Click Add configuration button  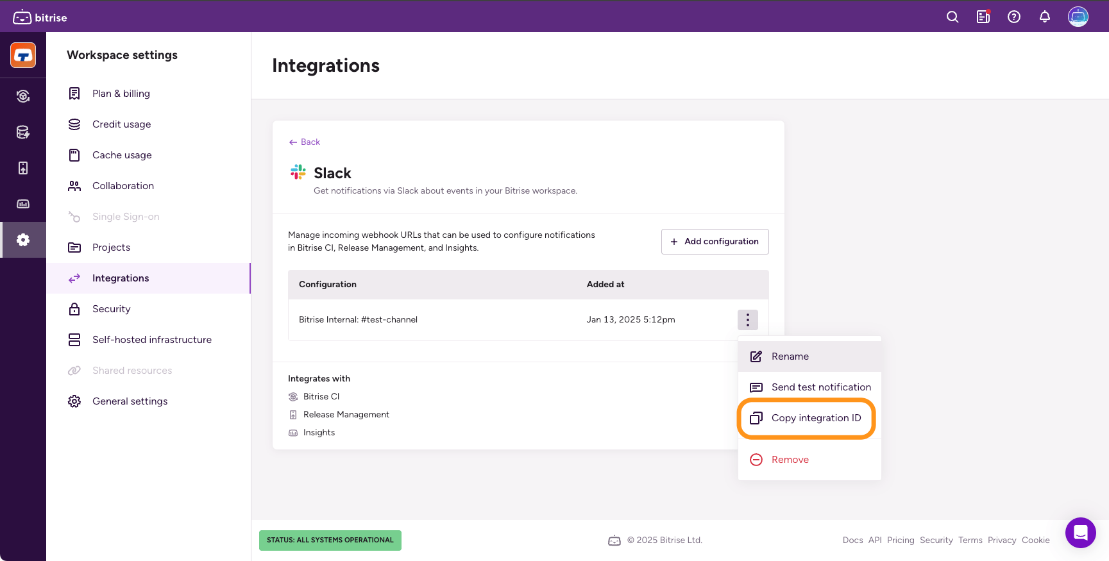click(x=715, y=242)
